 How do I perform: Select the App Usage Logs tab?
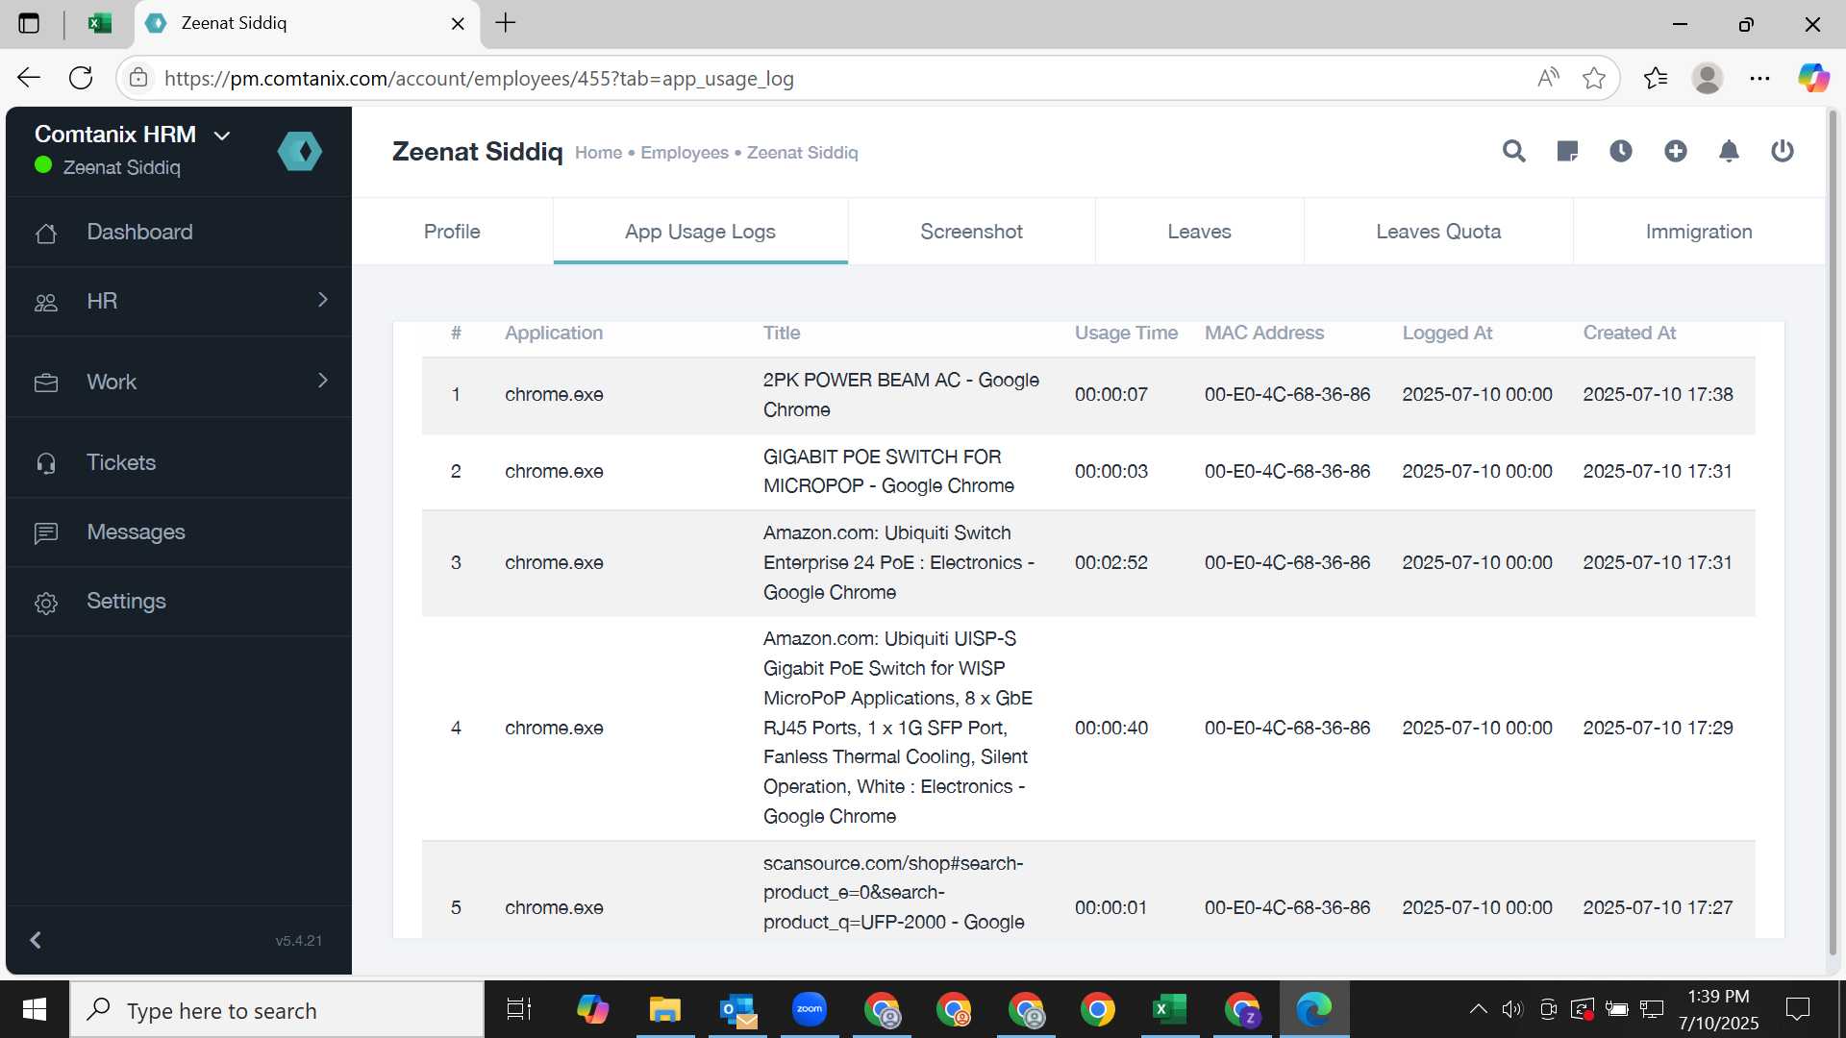click(700, 232)
